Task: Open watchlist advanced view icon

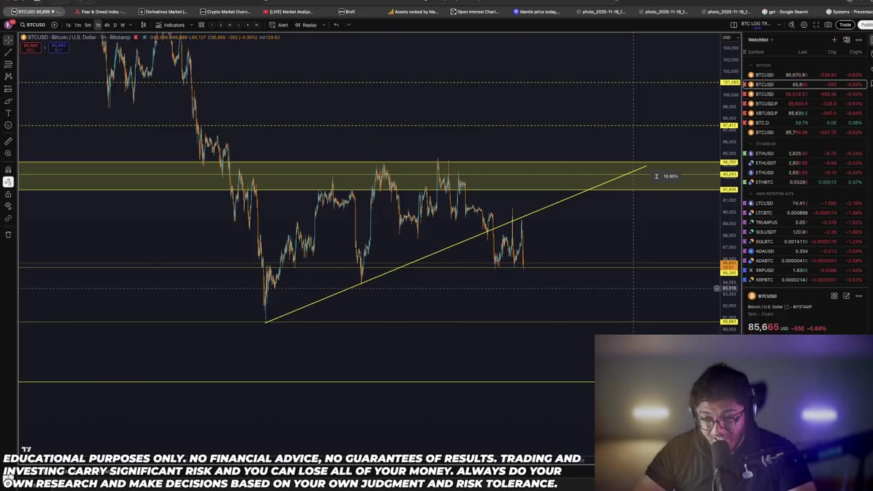Action: (x=846, y=40)
